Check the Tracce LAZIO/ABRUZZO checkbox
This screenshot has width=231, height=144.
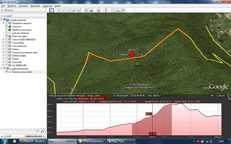(6, 39)
